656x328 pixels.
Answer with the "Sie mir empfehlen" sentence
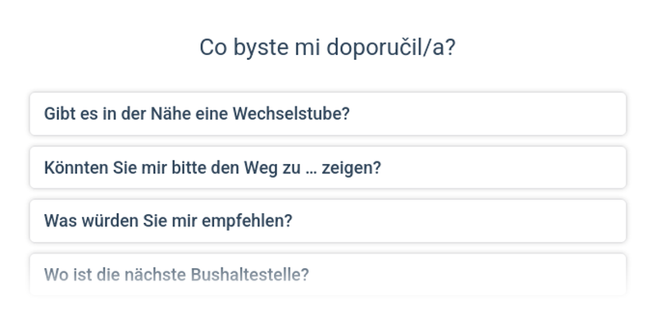point(328,221)
